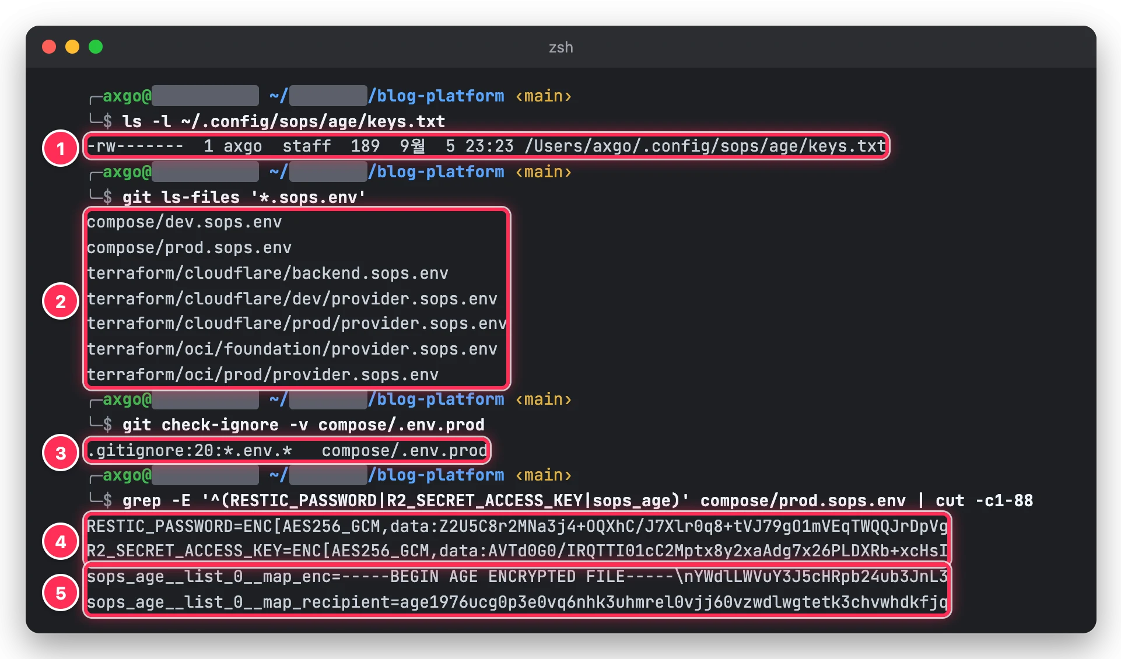Click the RESTIC_PASSWORD=ENC output line
The image size is (1121, 659).
[x=517, y=526]
